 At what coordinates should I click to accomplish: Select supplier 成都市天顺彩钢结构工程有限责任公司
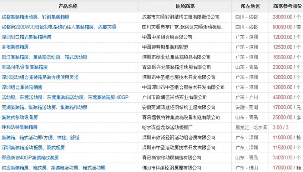coord(181,17)
